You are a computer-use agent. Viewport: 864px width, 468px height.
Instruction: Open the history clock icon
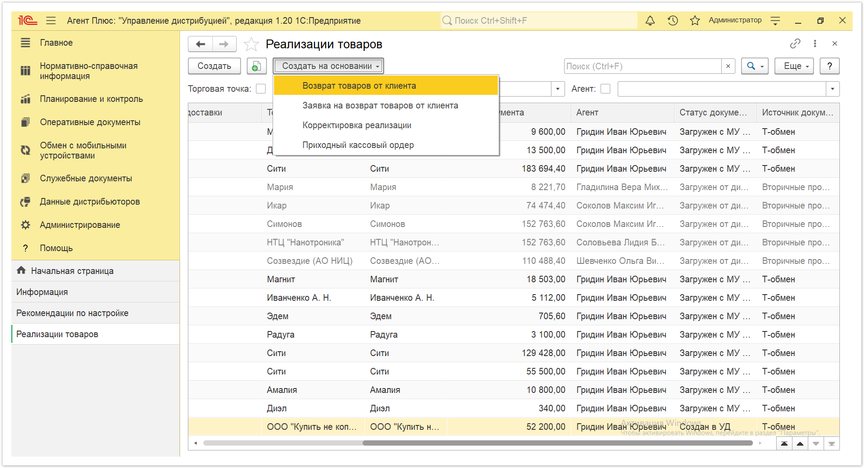[673, 21]
